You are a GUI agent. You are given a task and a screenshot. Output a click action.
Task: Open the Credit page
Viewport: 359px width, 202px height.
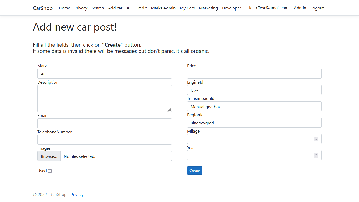(x=141, y=8)
